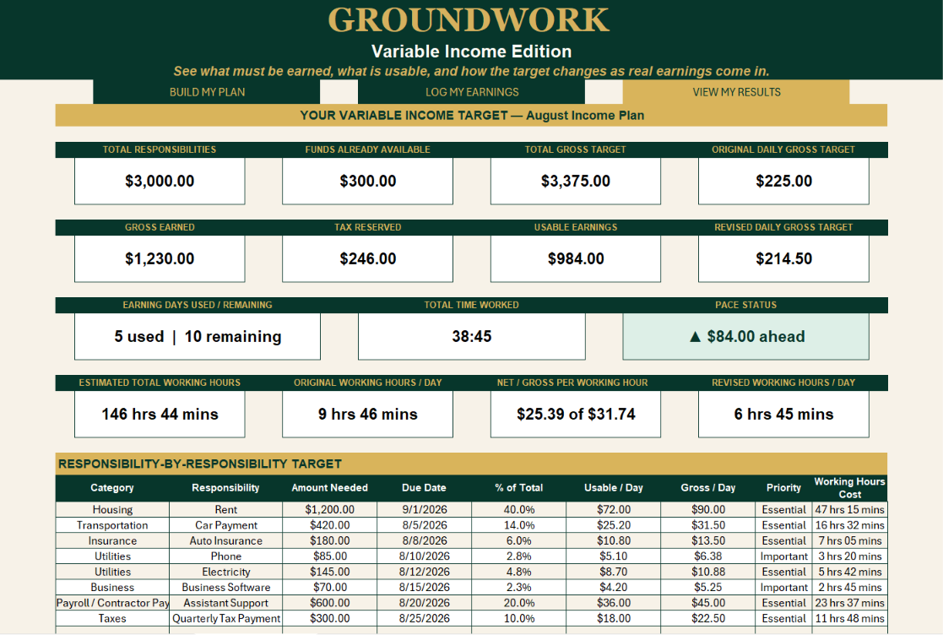The width and height of the screenshot is (943, 635).
Task: Click the Revised Daily Gross Target $214.50
Action: 783,258
